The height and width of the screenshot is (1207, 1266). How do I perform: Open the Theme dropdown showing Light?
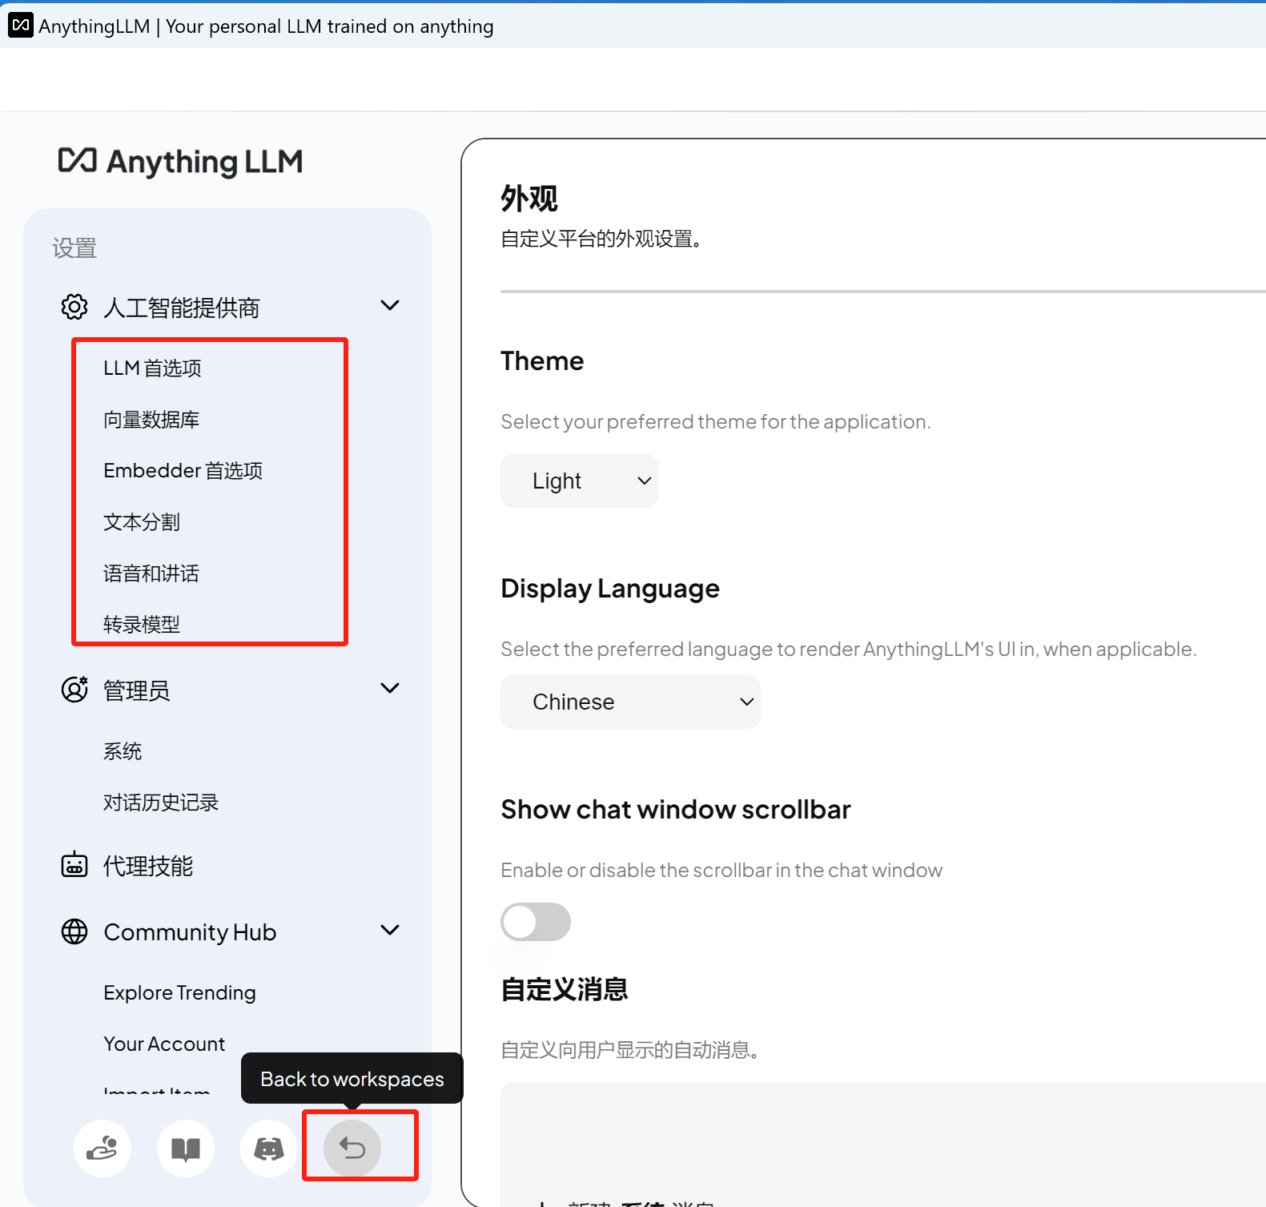pos(579,481)
